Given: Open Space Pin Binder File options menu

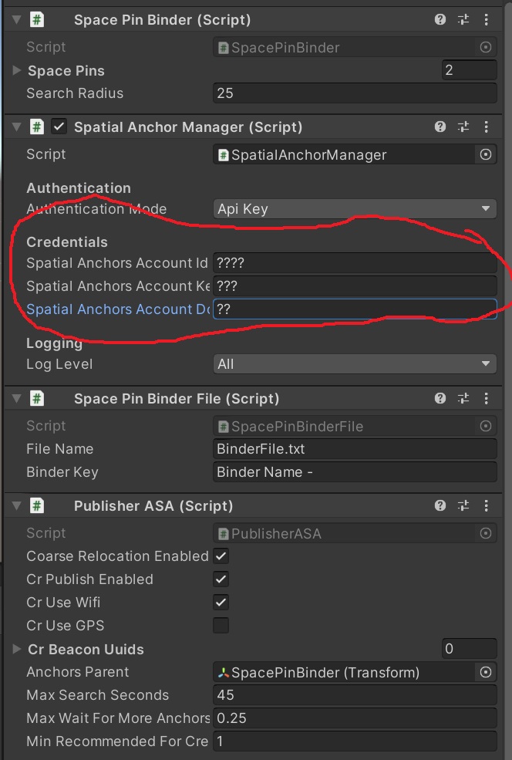Looking at the screenshot, I should click(x=486, y=398).
